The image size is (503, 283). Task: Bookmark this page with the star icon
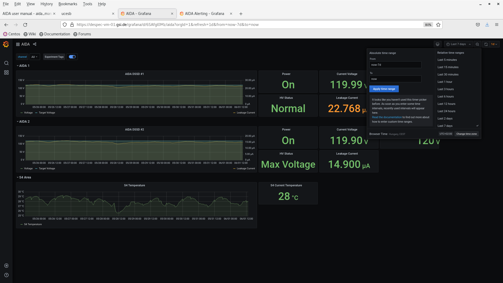click(x=438, y=25)
